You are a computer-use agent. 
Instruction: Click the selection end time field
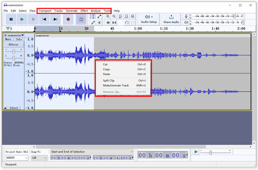(113, 158)
